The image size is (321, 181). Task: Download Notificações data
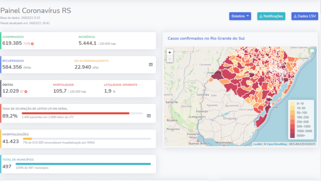pyautogui.click(x=271, y=16)
